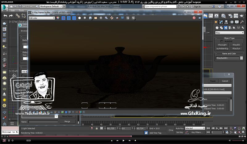Open the Curve Editor icon

[211, 16]
